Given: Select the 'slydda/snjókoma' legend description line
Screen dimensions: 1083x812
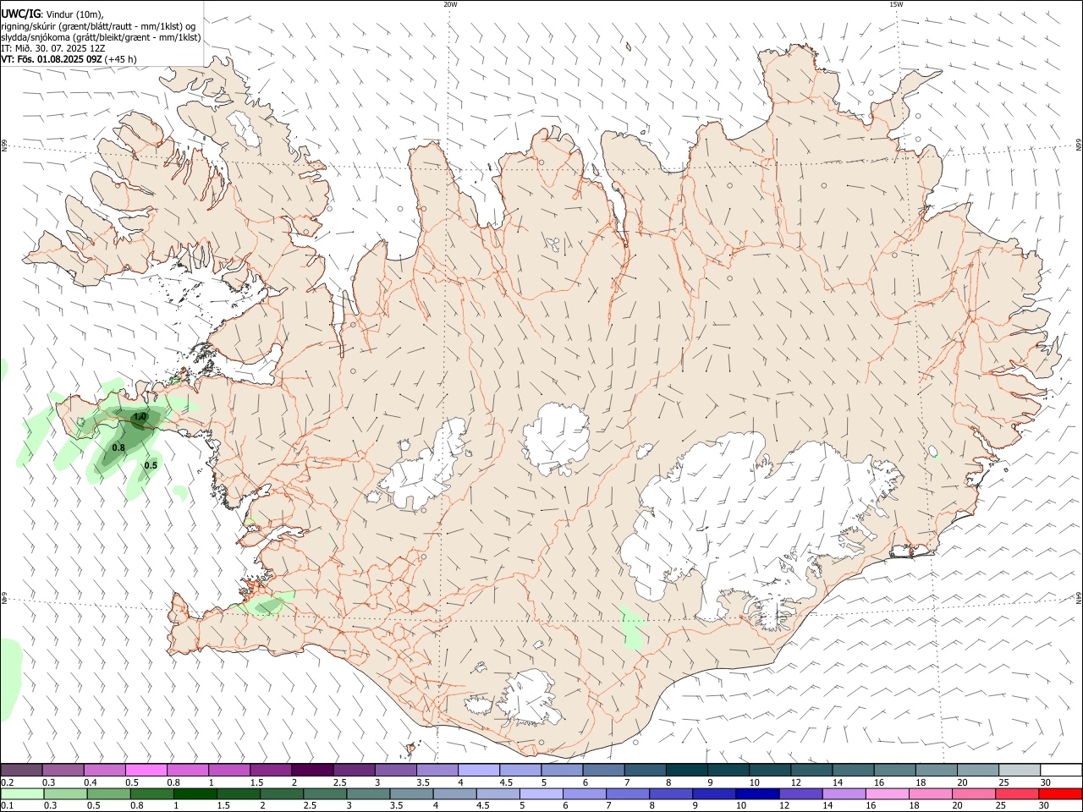Looking at the screenshot, I should coord(101,37).
